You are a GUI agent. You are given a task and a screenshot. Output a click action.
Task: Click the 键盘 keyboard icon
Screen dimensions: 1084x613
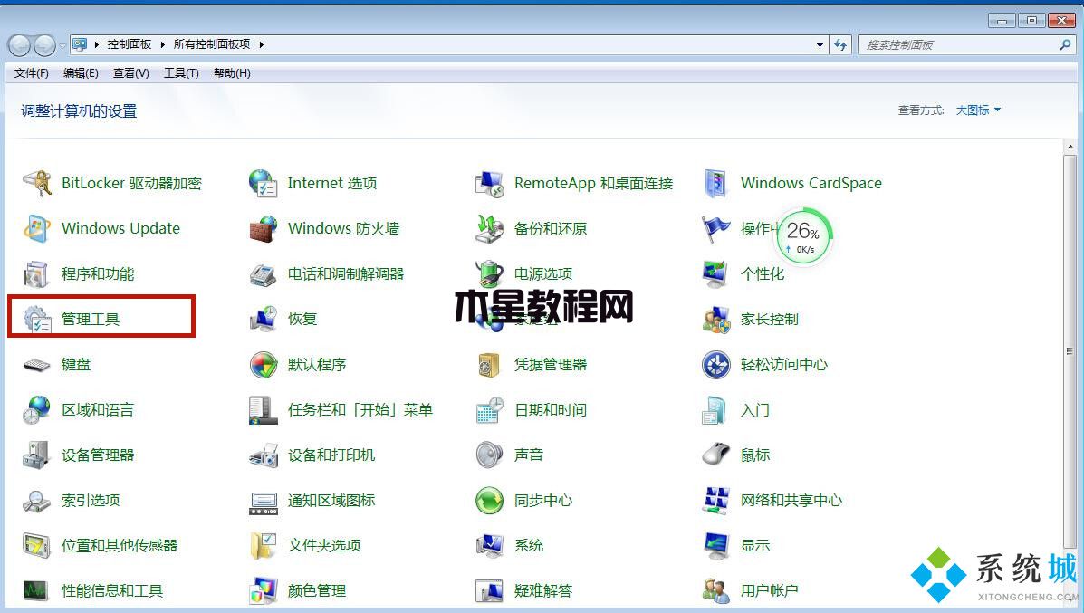coord(36,364)
